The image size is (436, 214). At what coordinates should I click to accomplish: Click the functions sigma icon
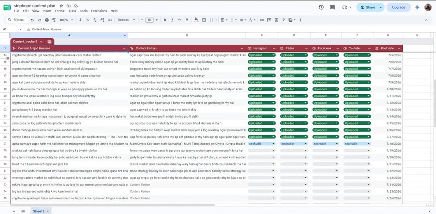point(301,20)
